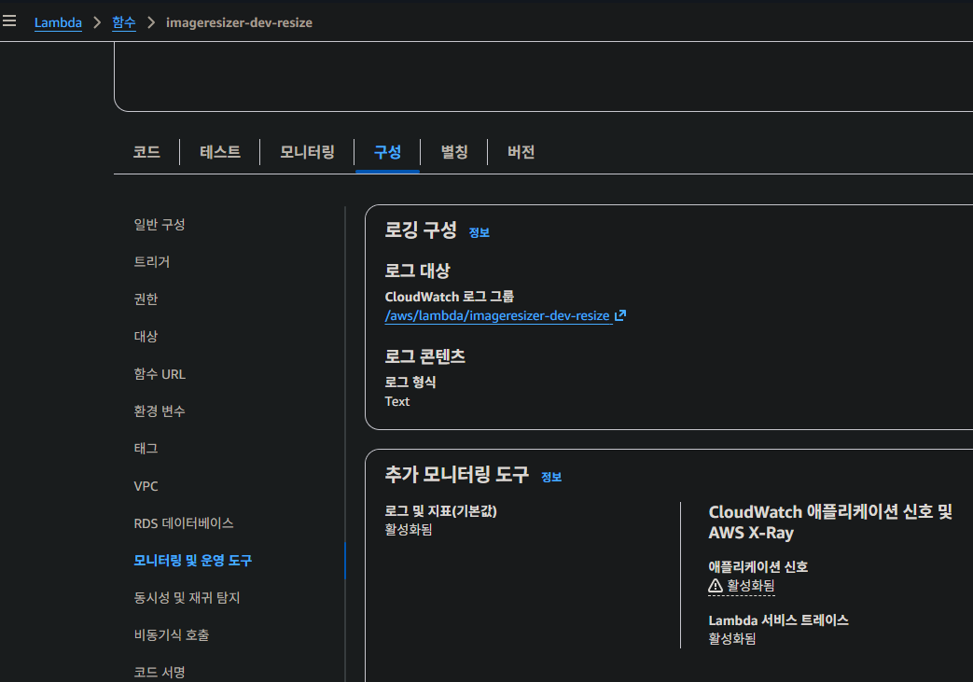Select 모니터링 및 운영 도구 section

(x=192, y=561)
